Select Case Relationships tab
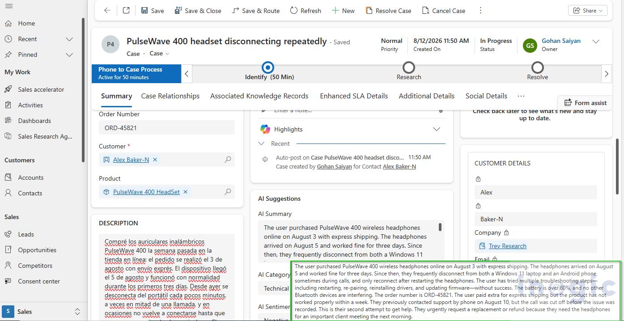The width and height of the screenshot is (624, 321). [170, 96]
